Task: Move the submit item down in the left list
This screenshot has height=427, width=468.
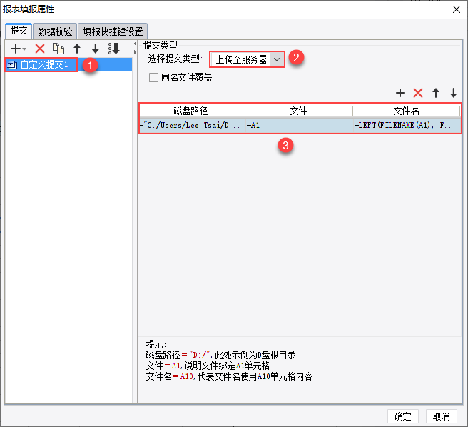Action: (95, 49)
